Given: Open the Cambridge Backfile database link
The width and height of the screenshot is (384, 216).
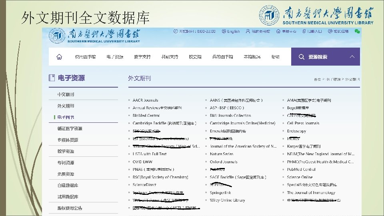Looking at the screenshot, I should click(x=164, y=123).
